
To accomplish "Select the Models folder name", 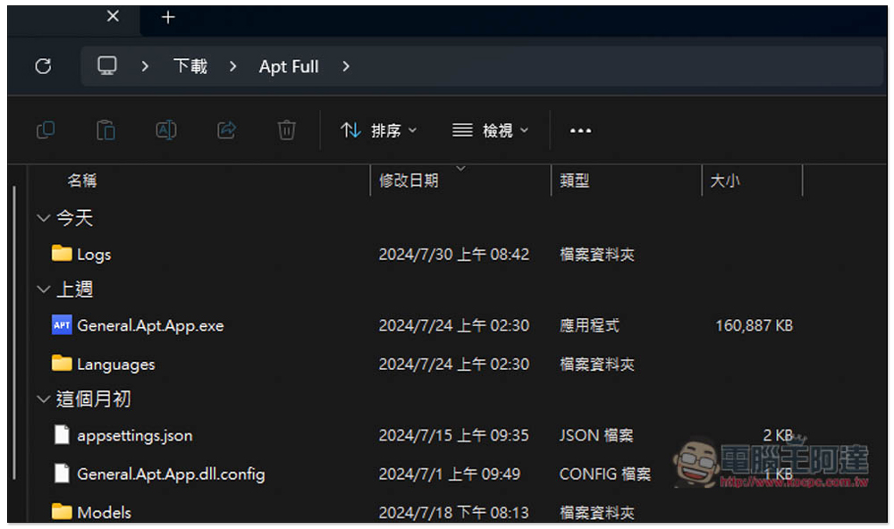I will (104, 513).
